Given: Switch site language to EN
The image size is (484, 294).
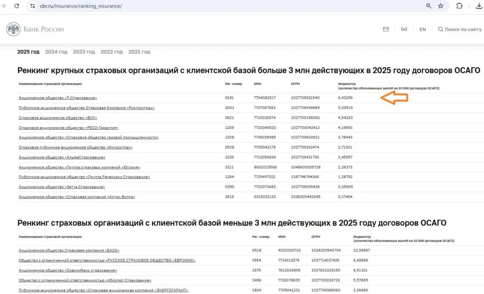Looking at the screenshot, I should pos(423,29).
